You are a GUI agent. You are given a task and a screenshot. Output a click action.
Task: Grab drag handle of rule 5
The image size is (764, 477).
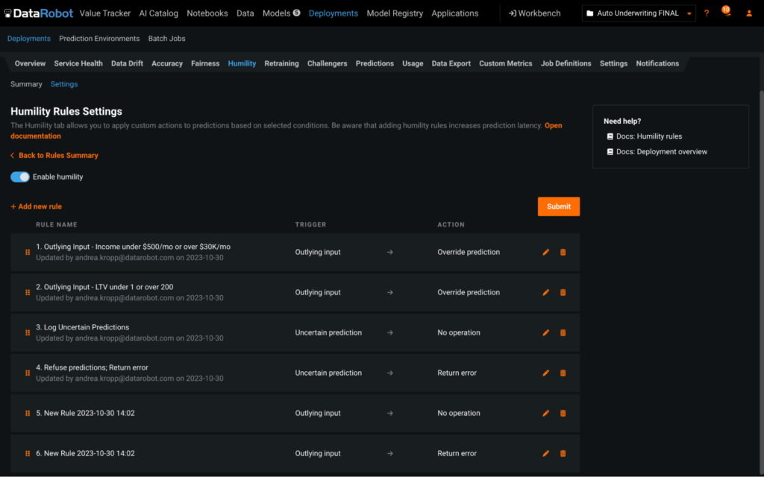coord(28,414)
